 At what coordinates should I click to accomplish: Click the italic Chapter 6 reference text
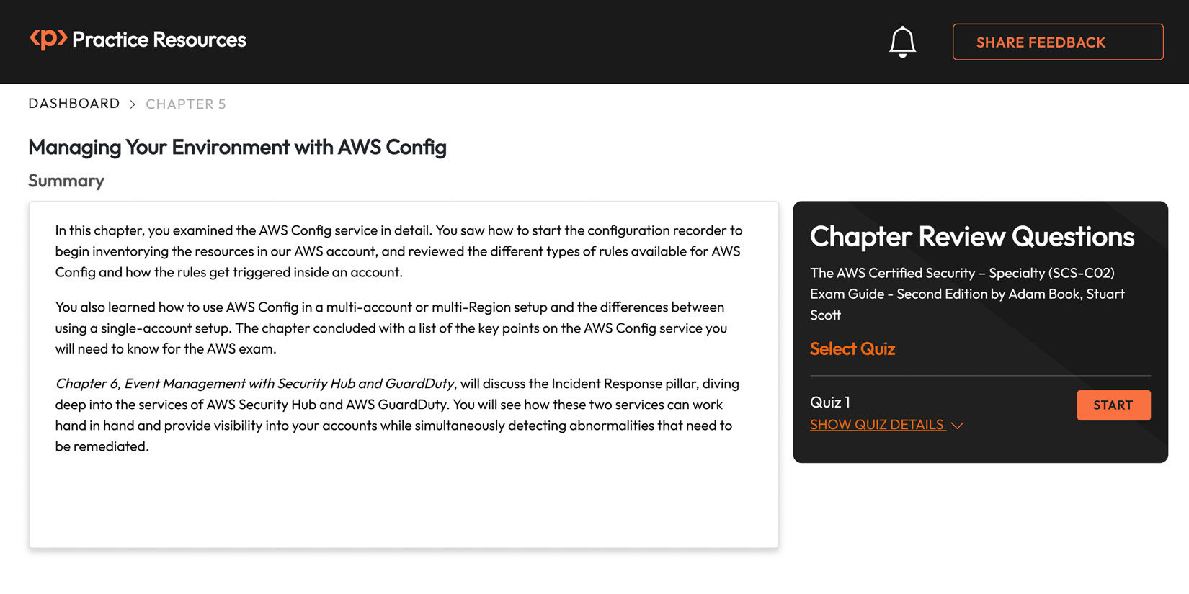254,384
